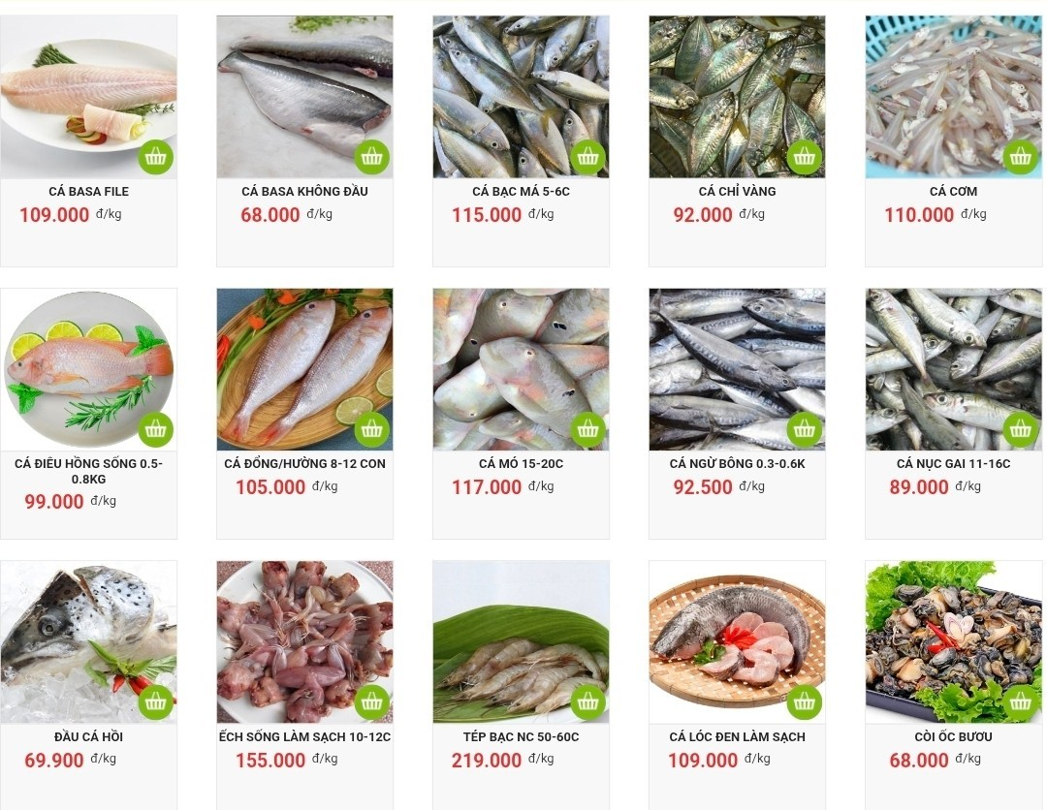View Cá Basa File product photo

(x=89, y=97)
